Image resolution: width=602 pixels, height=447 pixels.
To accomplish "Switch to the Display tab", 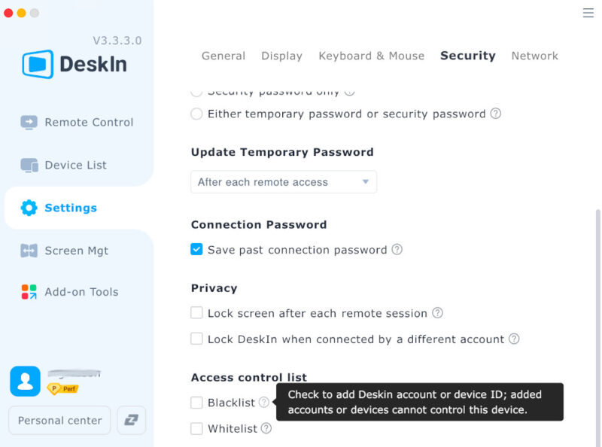I will tap(282, 56).
